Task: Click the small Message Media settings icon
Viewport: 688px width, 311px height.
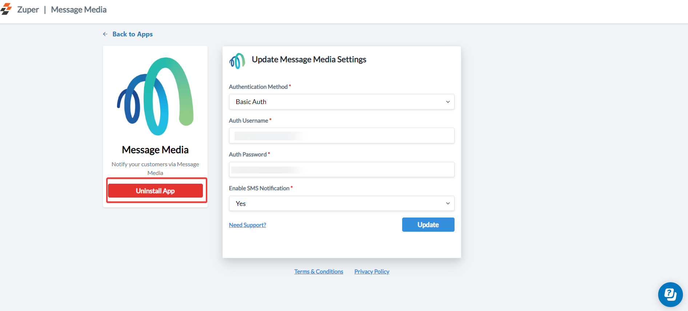Action: point(237,61)
